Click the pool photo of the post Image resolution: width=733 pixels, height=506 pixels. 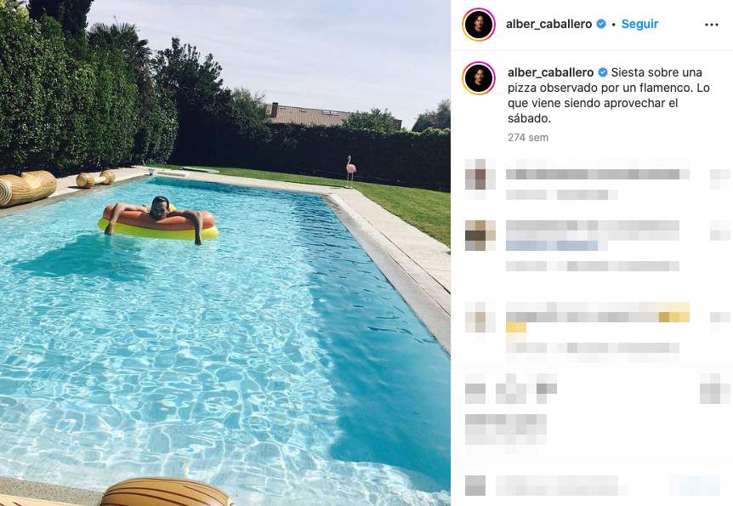[x=225, y=253]
